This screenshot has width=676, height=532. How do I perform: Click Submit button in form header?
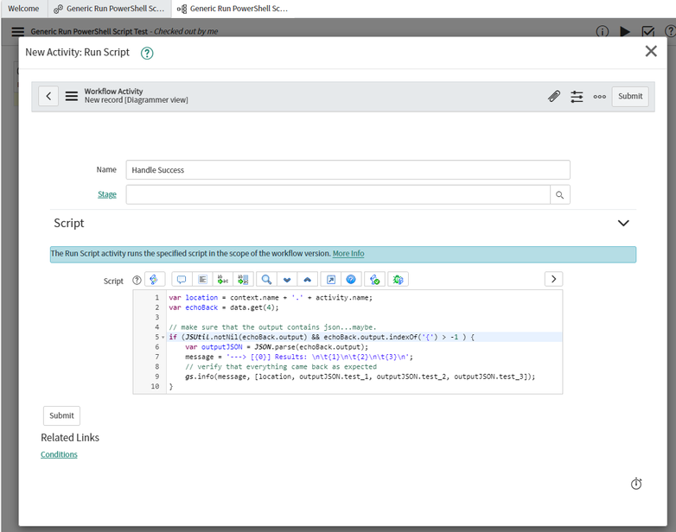[630, 96]
